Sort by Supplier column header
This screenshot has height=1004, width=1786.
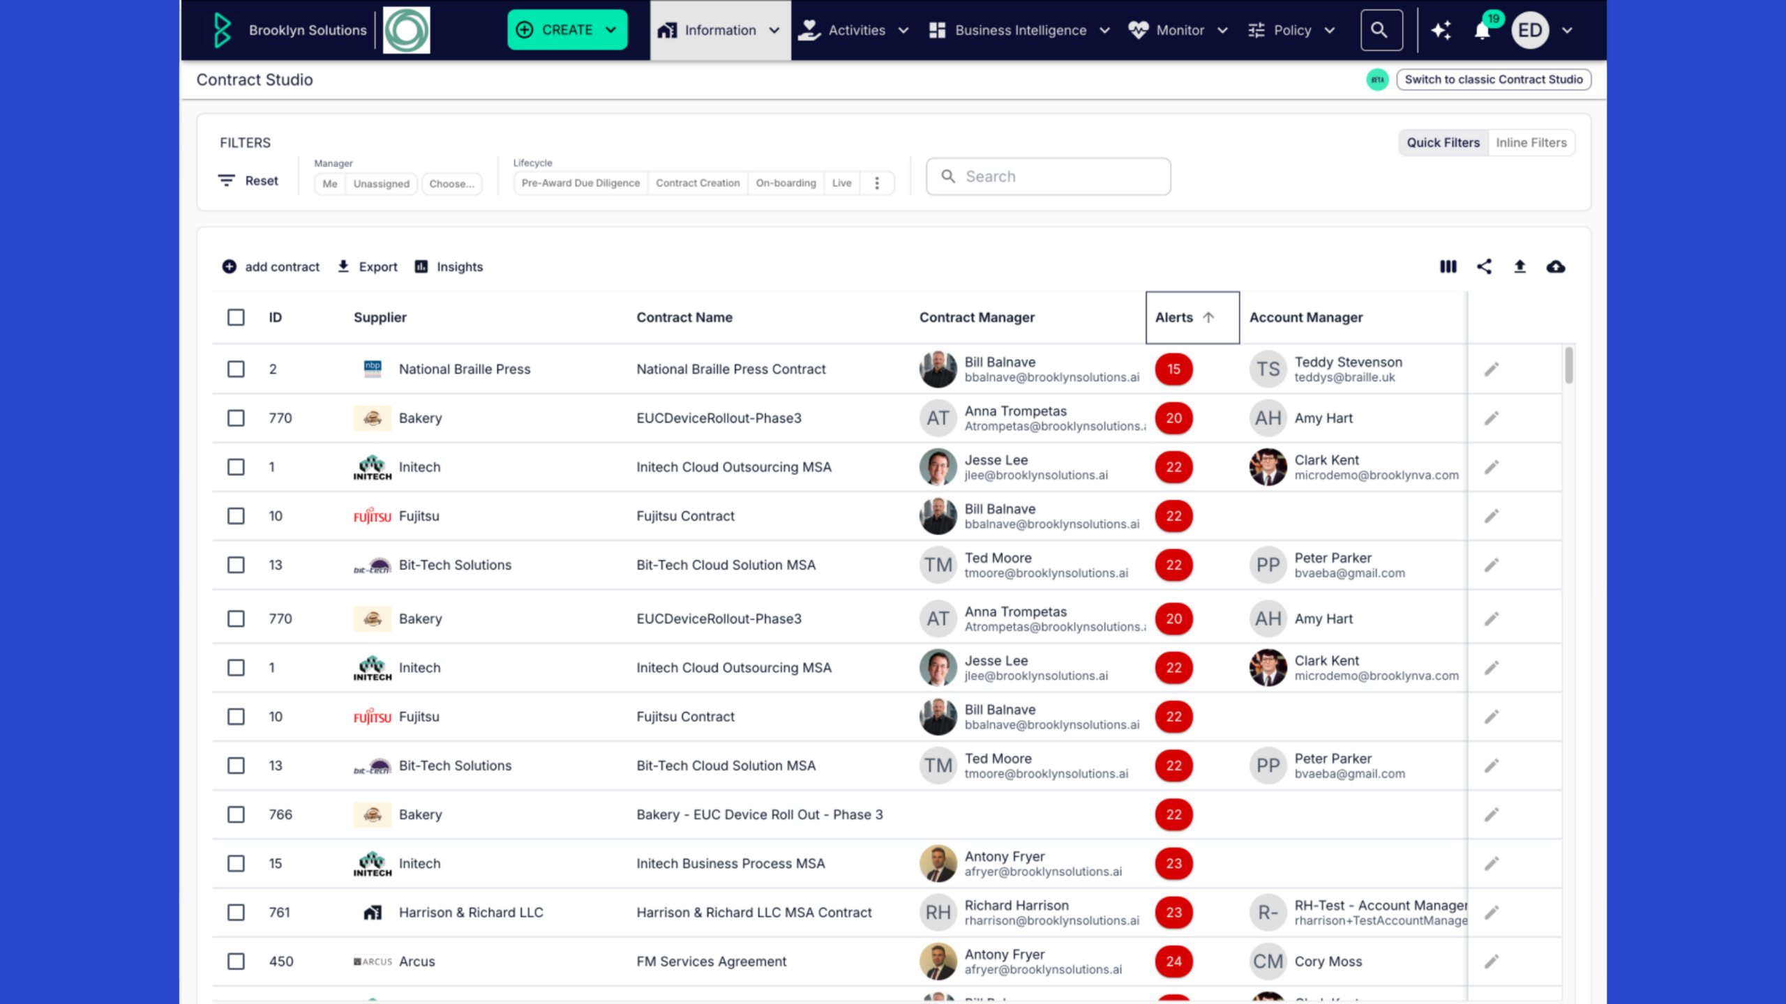[x=380, y=317]
